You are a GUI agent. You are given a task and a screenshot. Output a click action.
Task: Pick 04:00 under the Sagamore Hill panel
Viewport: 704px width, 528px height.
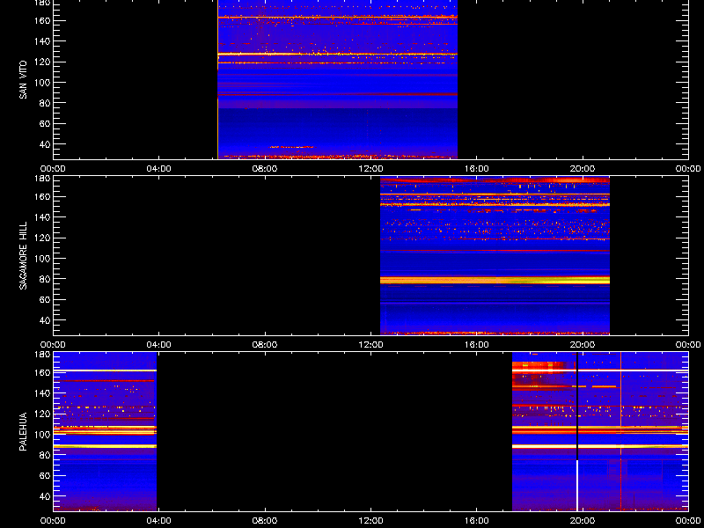159,345
